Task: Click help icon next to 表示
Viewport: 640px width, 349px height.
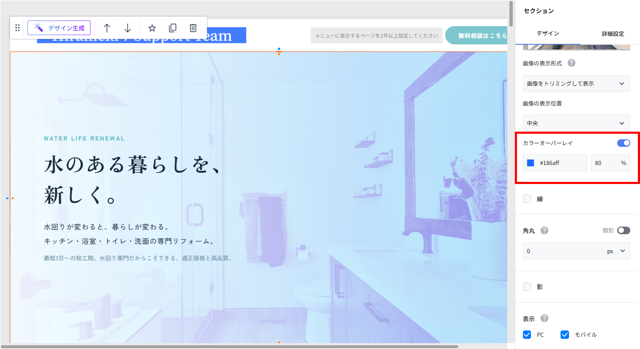Action: click(544, 318)
